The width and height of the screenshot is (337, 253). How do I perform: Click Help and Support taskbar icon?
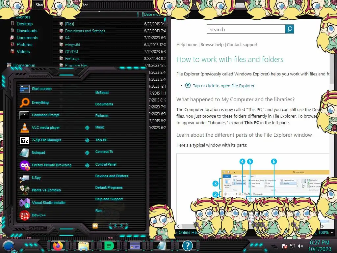click(187, 245)
